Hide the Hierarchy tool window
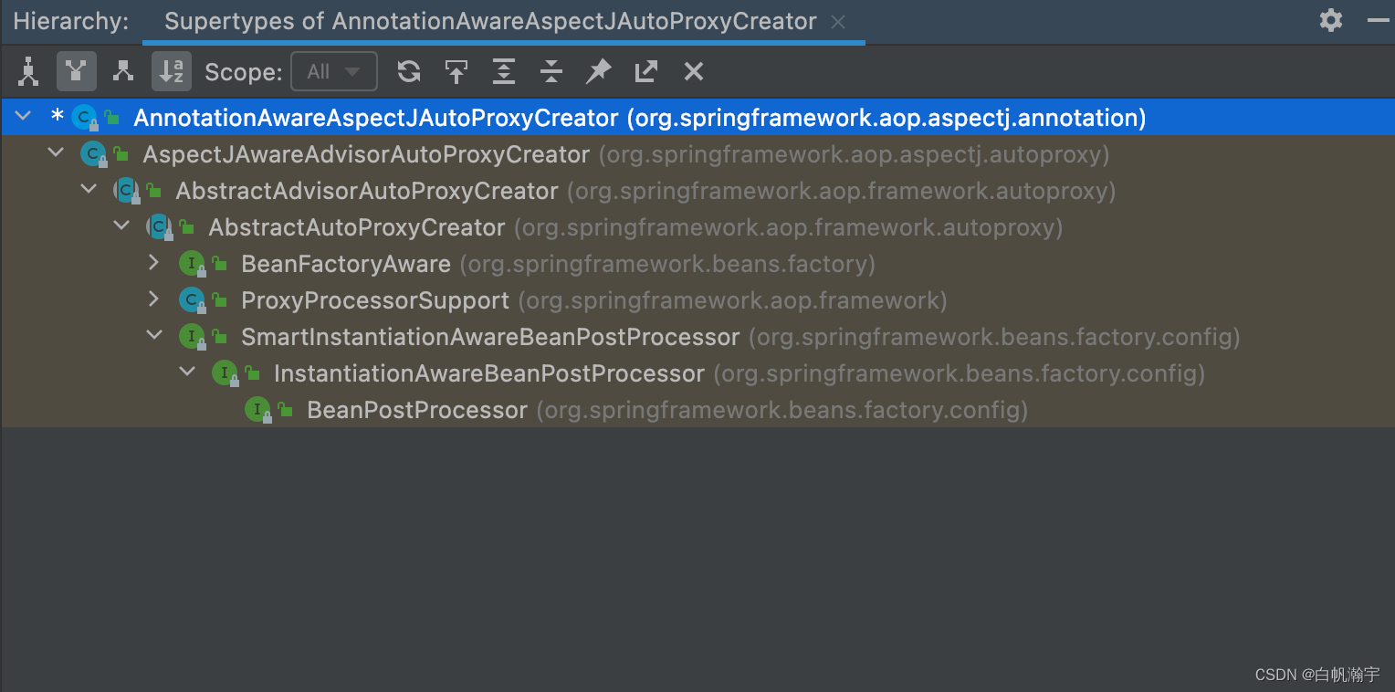Screen dimensions: 1395x692 tap(1379, 21)
